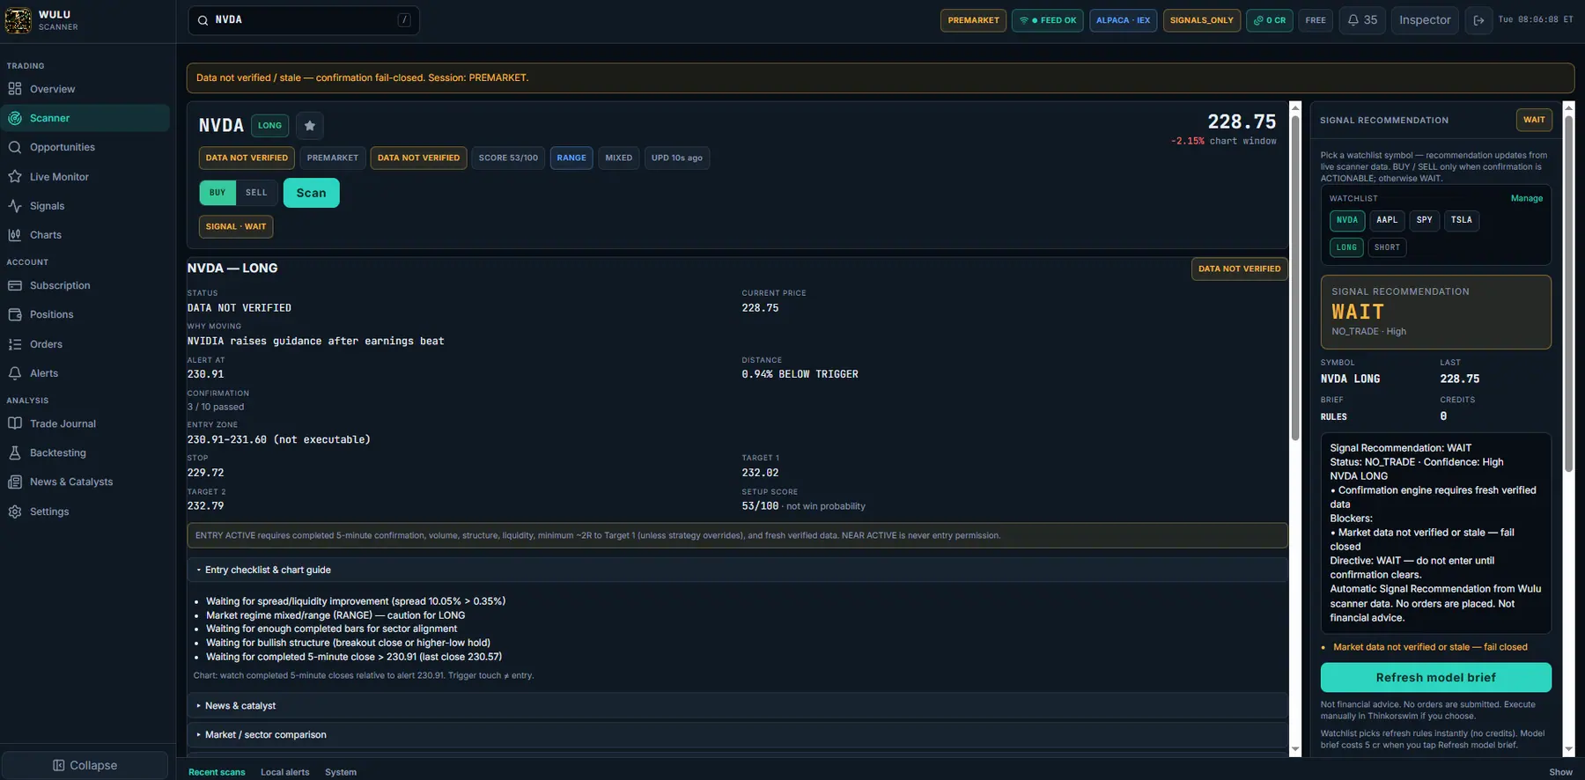Click Show at bottom right footer
The width and height of the screenshot is (1585, 780).
click(x=1561, y=772)
